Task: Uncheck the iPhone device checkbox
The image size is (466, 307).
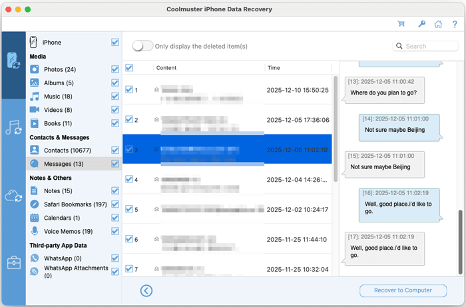Action: tap(115, 42)
